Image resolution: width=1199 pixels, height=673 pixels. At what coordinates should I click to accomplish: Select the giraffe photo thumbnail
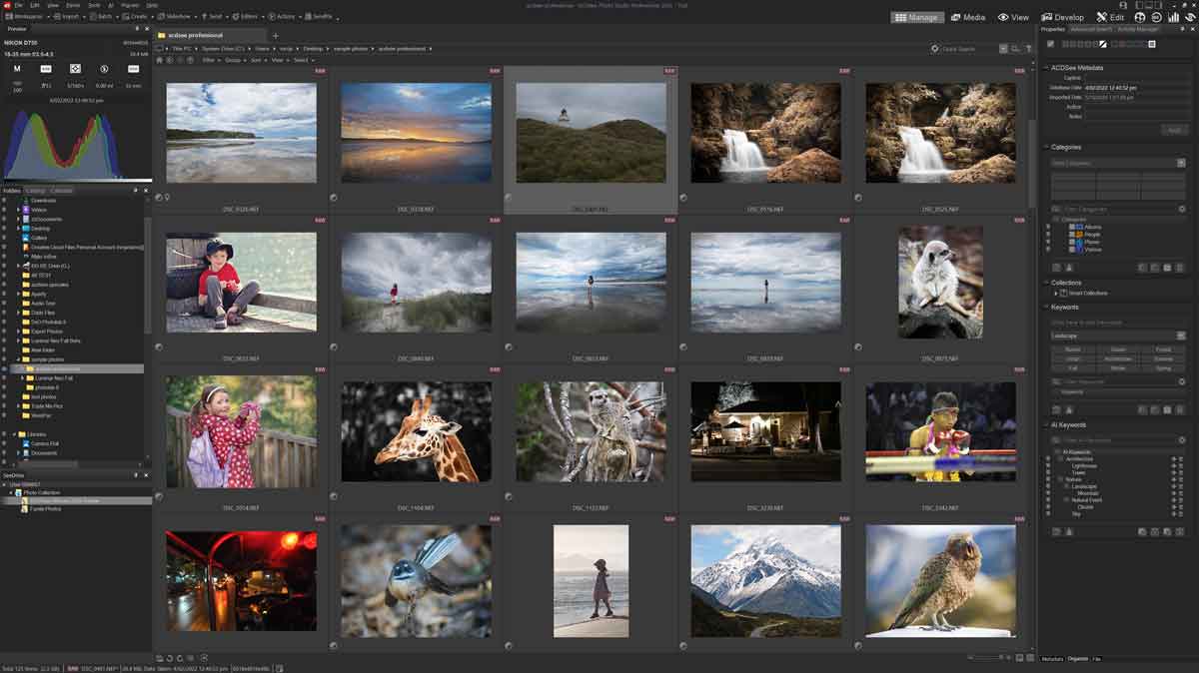click(416, 431)
